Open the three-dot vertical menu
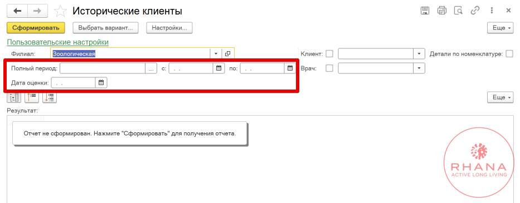520x203 pixels. [492, 11]
